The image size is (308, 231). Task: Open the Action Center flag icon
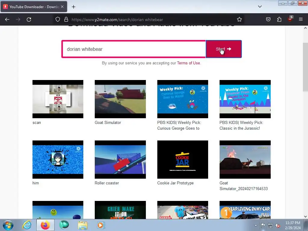pyautogui.click(x=263, y=225)
